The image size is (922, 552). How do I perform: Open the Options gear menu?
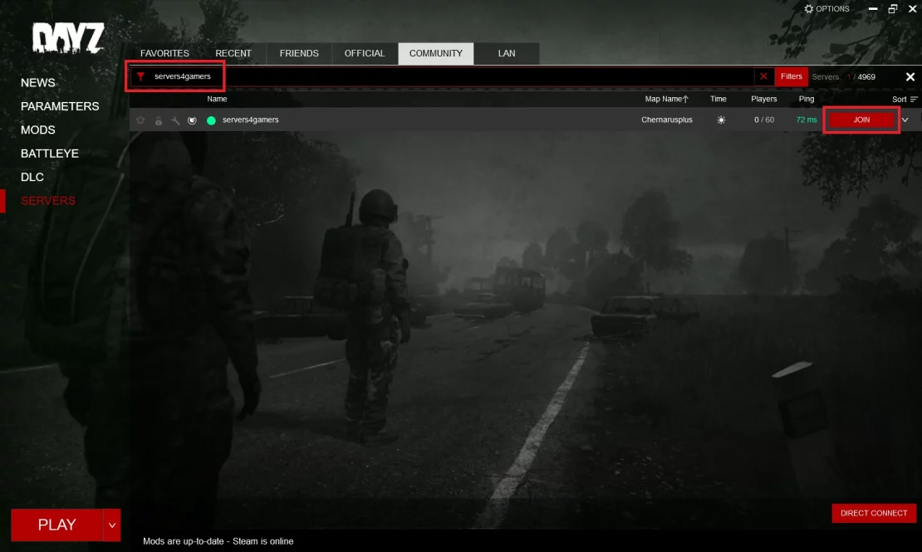(x=826, y=9)
